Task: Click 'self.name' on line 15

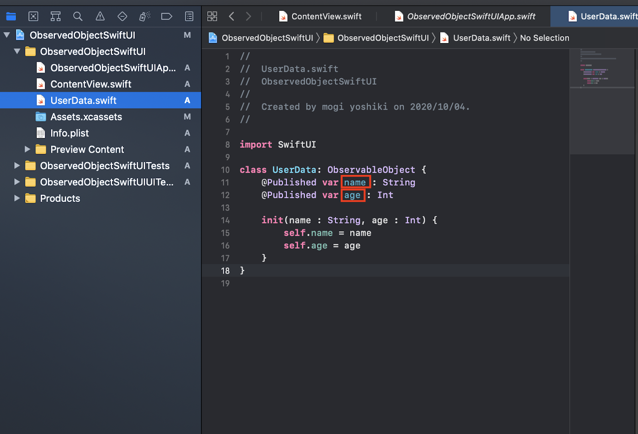Action: coord(308,233)
